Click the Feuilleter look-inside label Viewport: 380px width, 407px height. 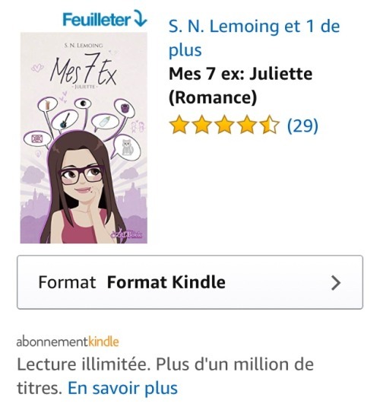coord(97,20)
